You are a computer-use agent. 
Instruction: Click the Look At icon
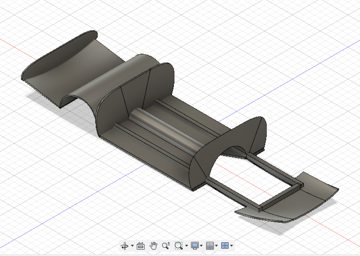[141, 246]
